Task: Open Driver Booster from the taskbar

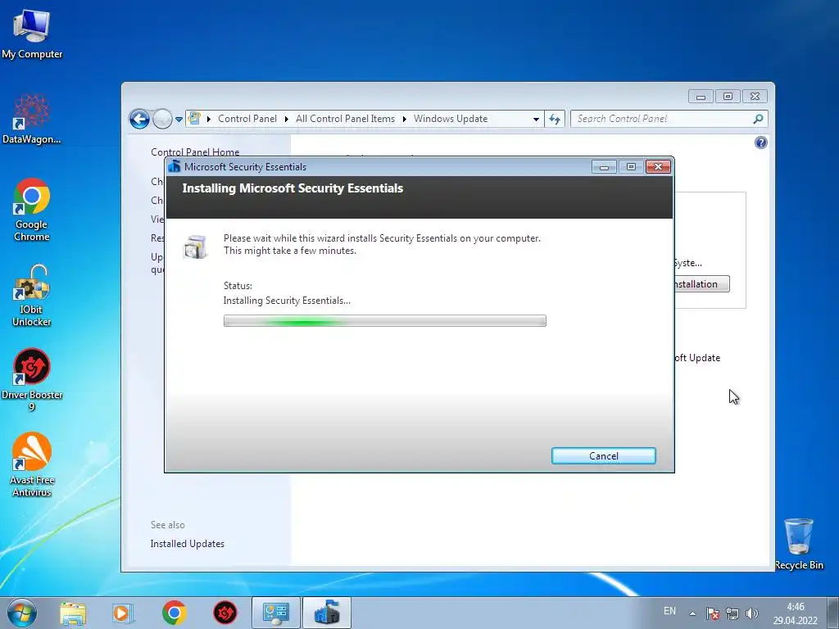Action: (225, 613)
